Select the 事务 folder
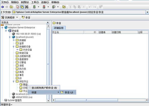 pyautogui.click(x=22, y=75)
